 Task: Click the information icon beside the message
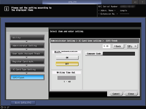pyautogui.click(x=6, y=9)
